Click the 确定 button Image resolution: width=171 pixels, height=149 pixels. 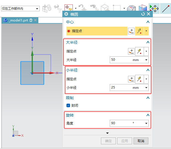[108, 141]
